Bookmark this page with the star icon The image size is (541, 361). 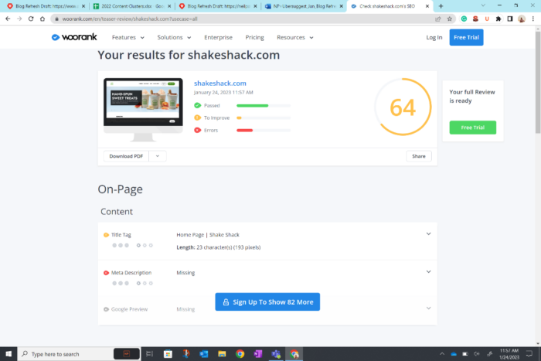tap(449, 19)
